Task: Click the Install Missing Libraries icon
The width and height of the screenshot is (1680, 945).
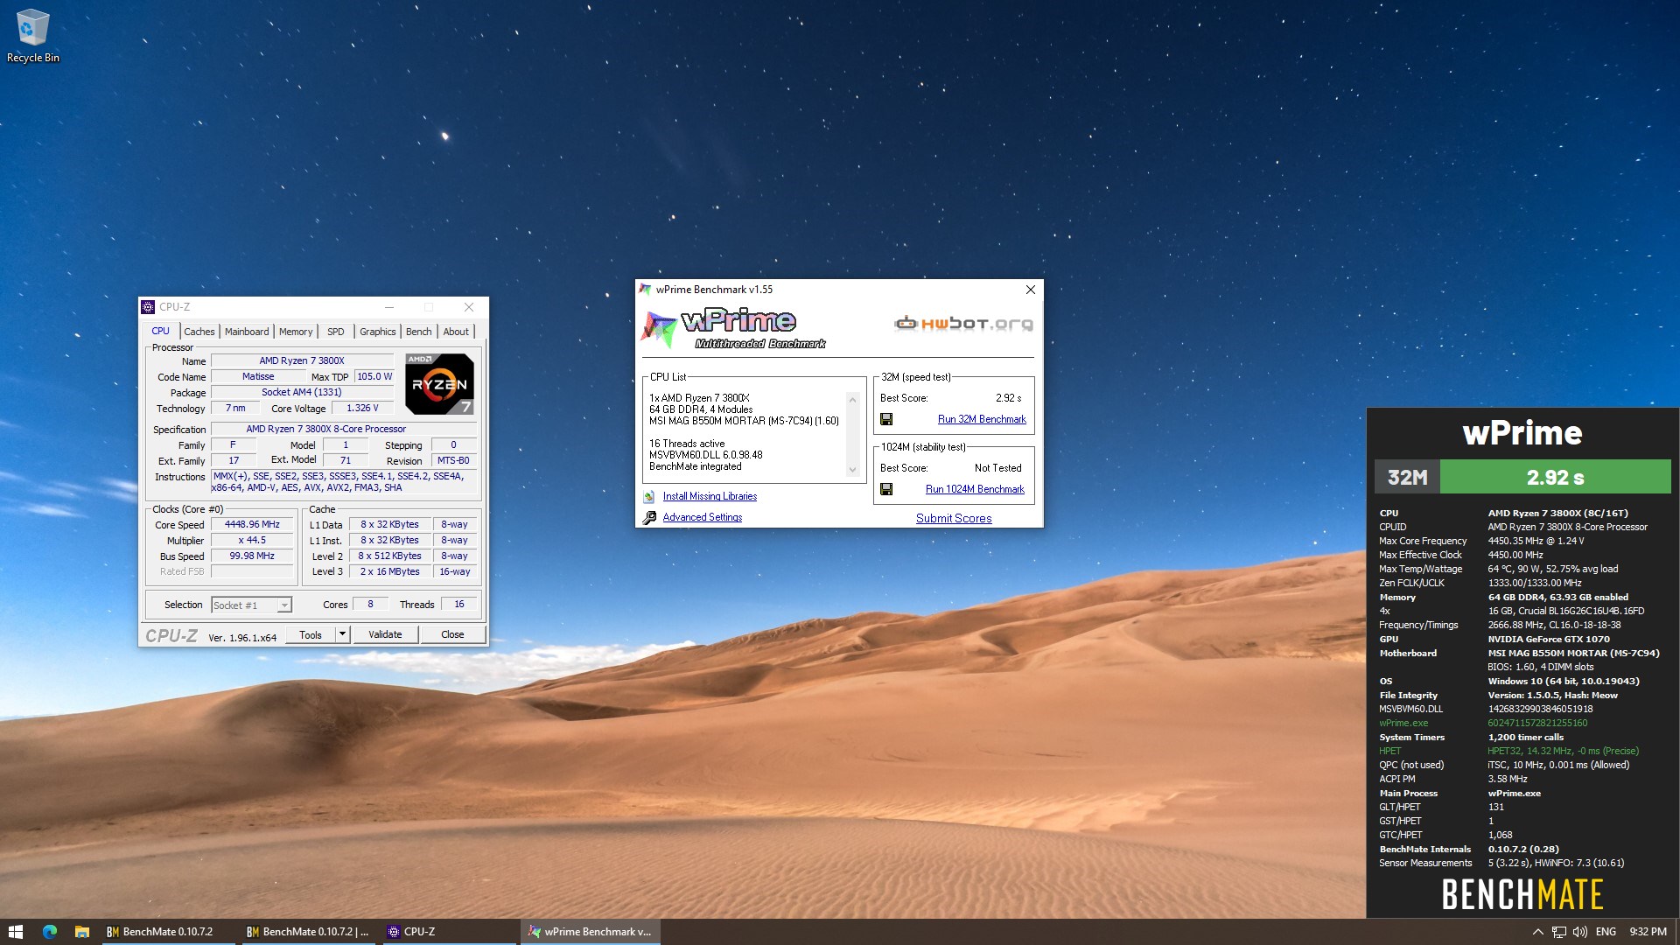Action: coord(649,496)
